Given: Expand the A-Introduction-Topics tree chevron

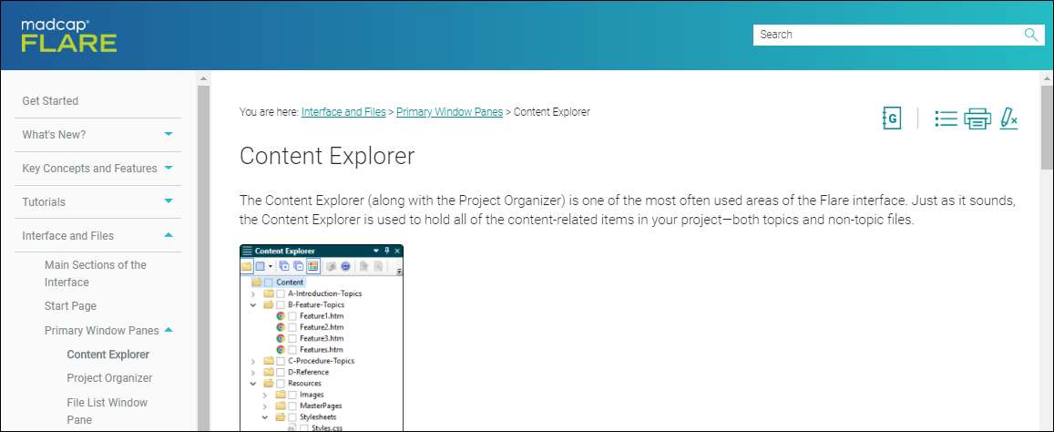Looking at the screenshot, I should coord(252,293).
